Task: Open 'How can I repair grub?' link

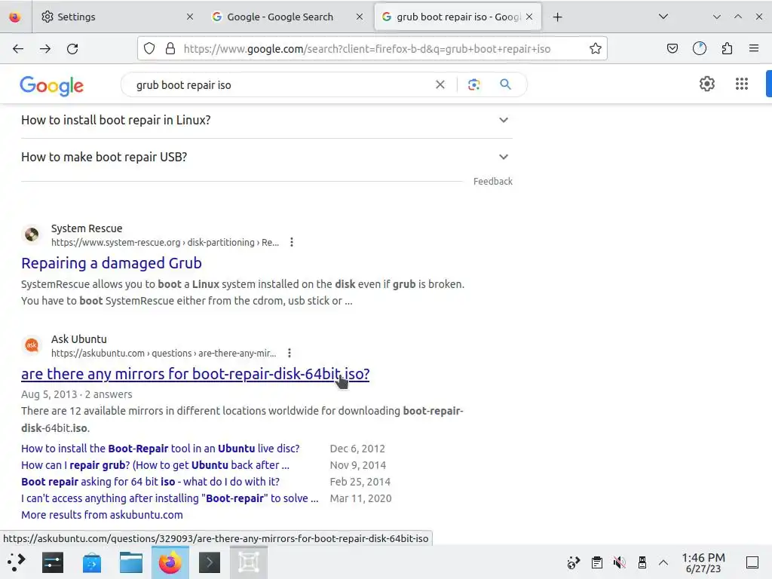Action: (155, 465)
